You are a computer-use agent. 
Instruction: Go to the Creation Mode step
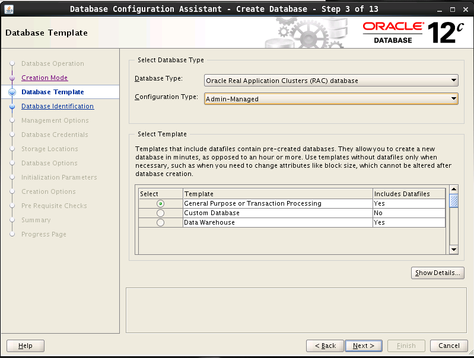coord(44,78)
